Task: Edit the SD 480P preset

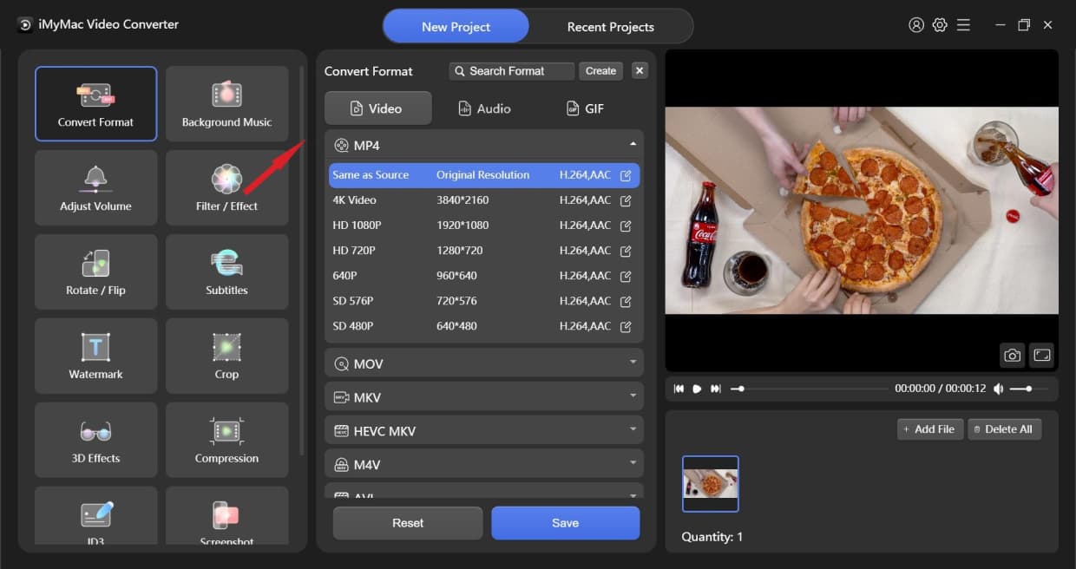Action: [626, 326]
